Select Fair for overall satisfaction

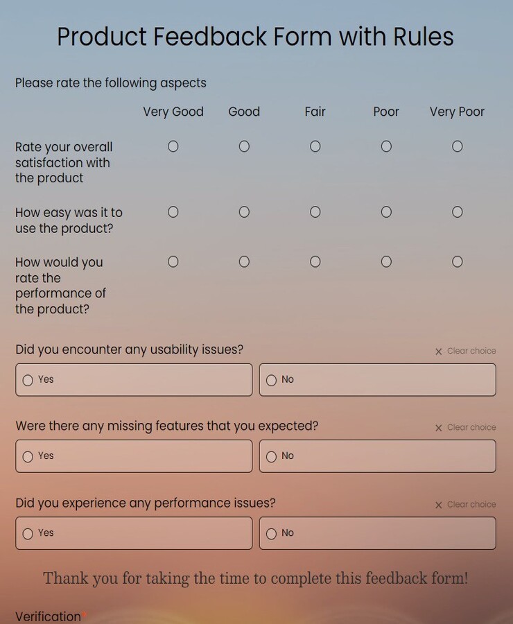click(315, 146)
